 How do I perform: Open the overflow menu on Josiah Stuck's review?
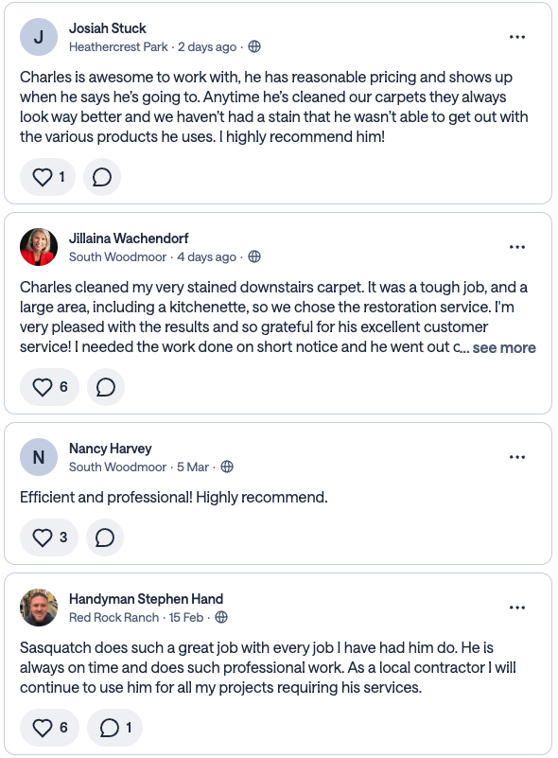tap(517, 36)
